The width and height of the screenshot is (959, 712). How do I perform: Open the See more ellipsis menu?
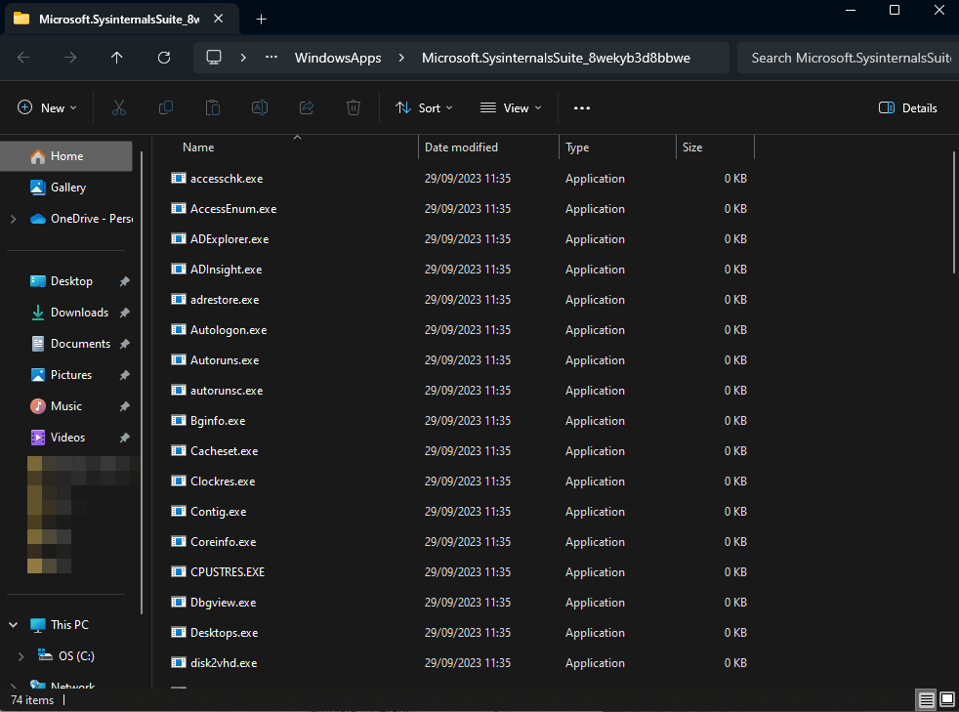point(582,108)
